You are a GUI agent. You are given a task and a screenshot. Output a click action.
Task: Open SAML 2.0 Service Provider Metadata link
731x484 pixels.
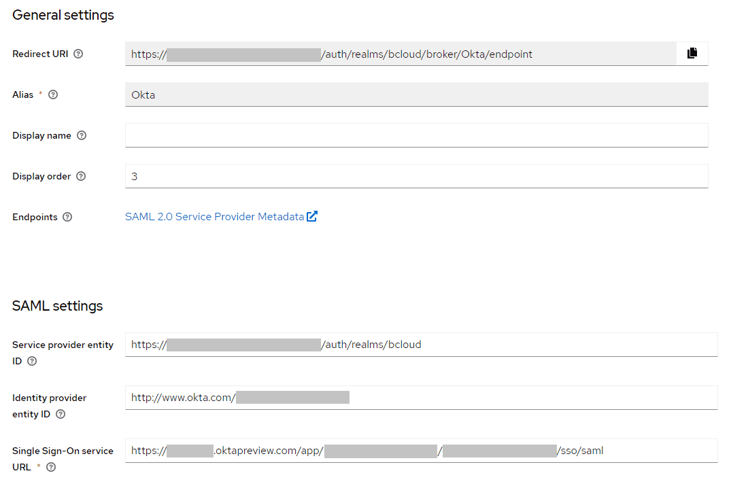click(214, 217)
